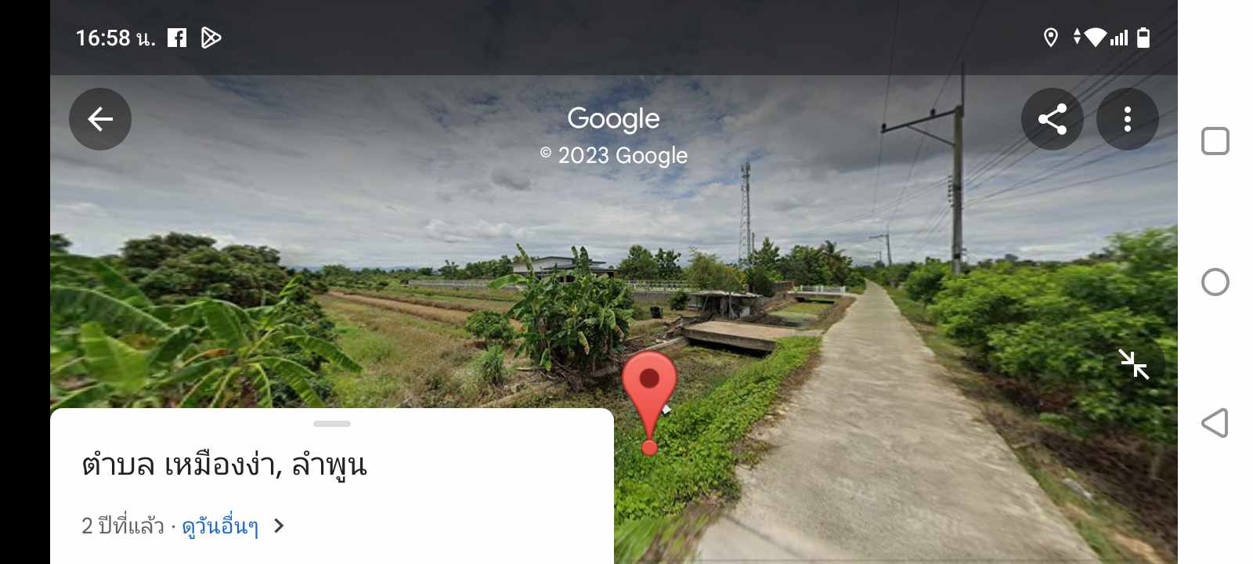Tap the Facebook notification icon
Viewport: 1253px width, 564px height.
(x=177, y=38)
